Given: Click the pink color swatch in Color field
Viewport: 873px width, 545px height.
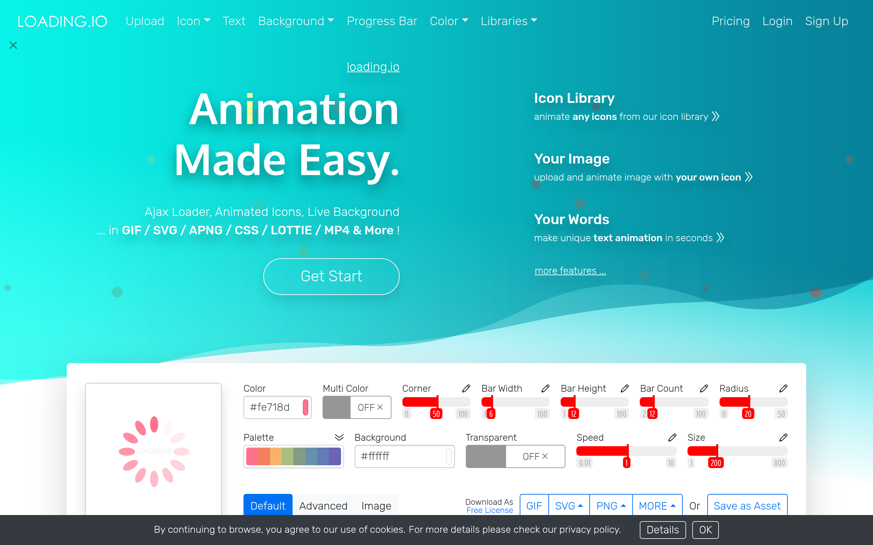Looking at the screenshot, I should 305,407.
